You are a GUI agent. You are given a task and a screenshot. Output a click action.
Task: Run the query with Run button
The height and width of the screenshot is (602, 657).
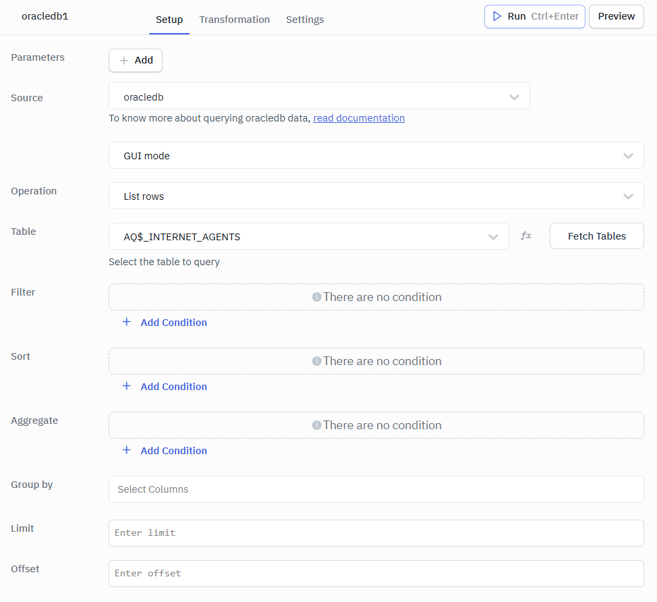(x=535, y=17)
